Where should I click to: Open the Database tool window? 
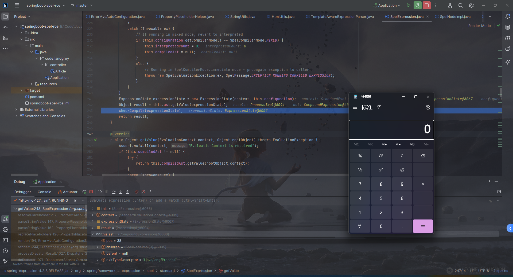pos(508,27)
